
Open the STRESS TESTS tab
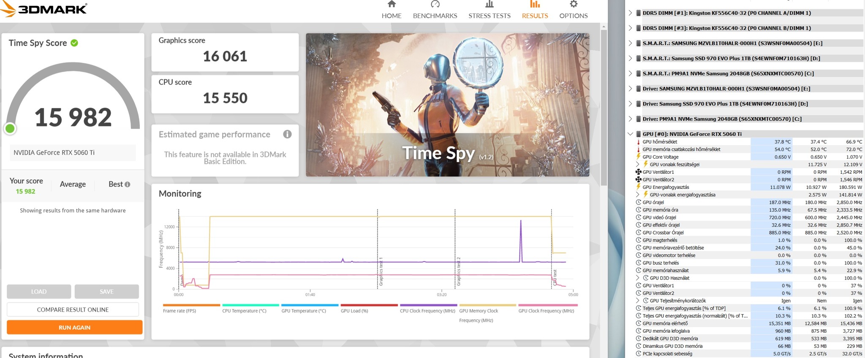click(x=490, y=16)
